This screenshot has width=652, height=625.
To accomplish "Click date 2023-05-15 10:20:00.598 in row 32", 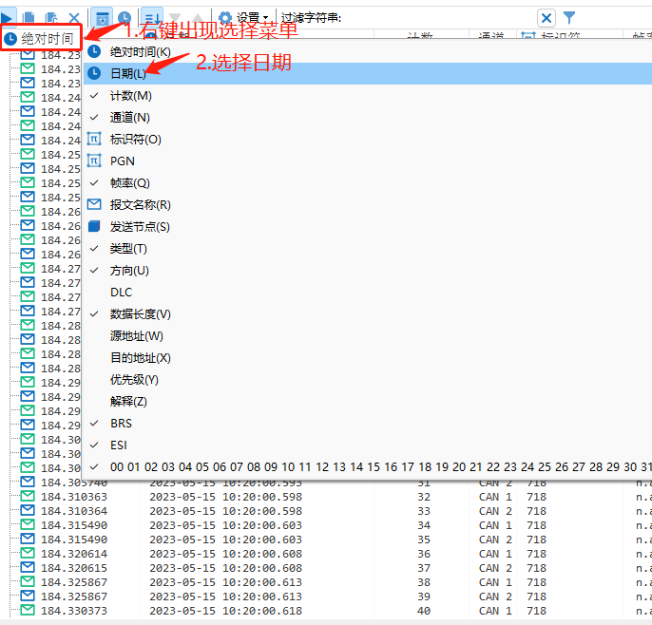I will pos(226,497).
